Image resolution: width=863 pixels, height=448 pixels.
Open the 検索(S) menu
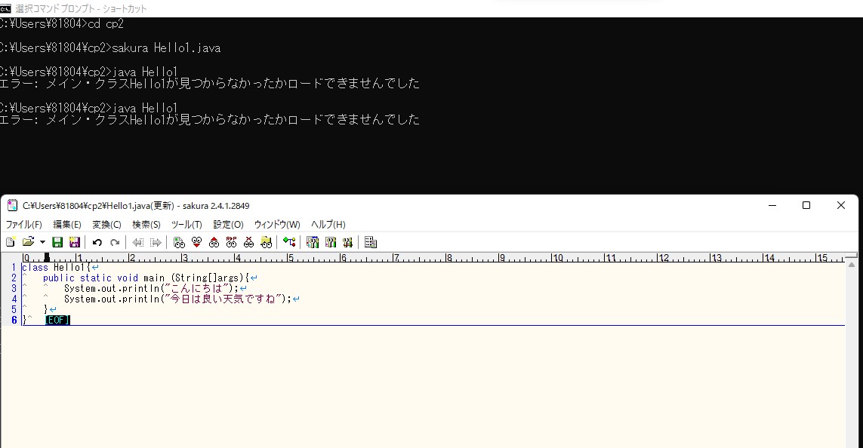pos(146,224)
